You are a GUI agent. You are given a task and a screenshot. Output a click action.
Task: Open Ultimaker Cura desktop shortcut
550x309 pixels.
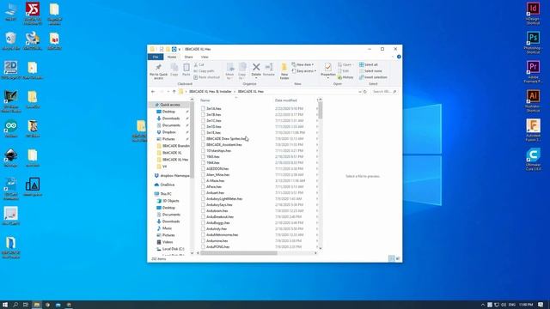533,160
